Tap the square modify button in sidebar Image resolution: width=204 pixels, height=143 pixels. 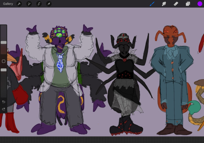point(3,61)
